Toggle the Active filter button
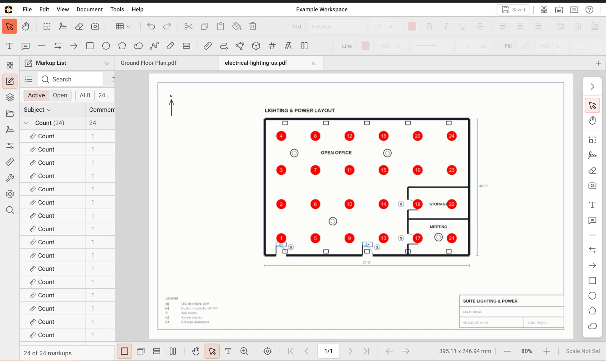 tap(36, 95)
